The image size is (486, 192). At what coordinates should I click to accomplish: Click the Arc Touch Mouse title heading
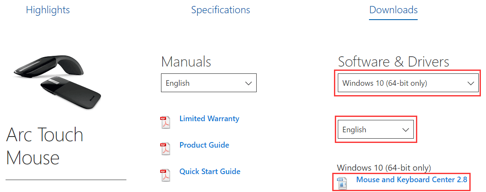[45, 146]
